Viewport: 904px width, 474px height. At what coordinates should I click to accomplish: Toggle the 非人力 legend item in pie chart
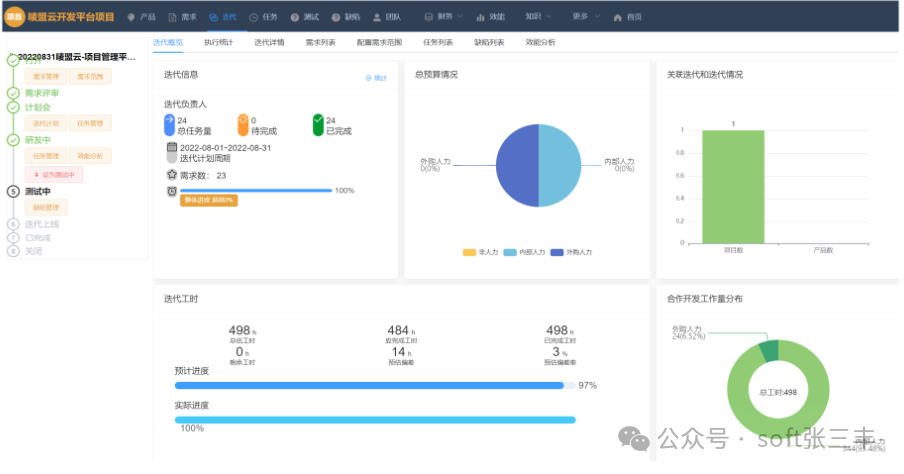481,253
